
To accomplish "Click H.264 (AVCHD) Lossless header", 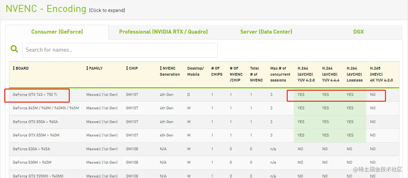I will pos(355,74).
